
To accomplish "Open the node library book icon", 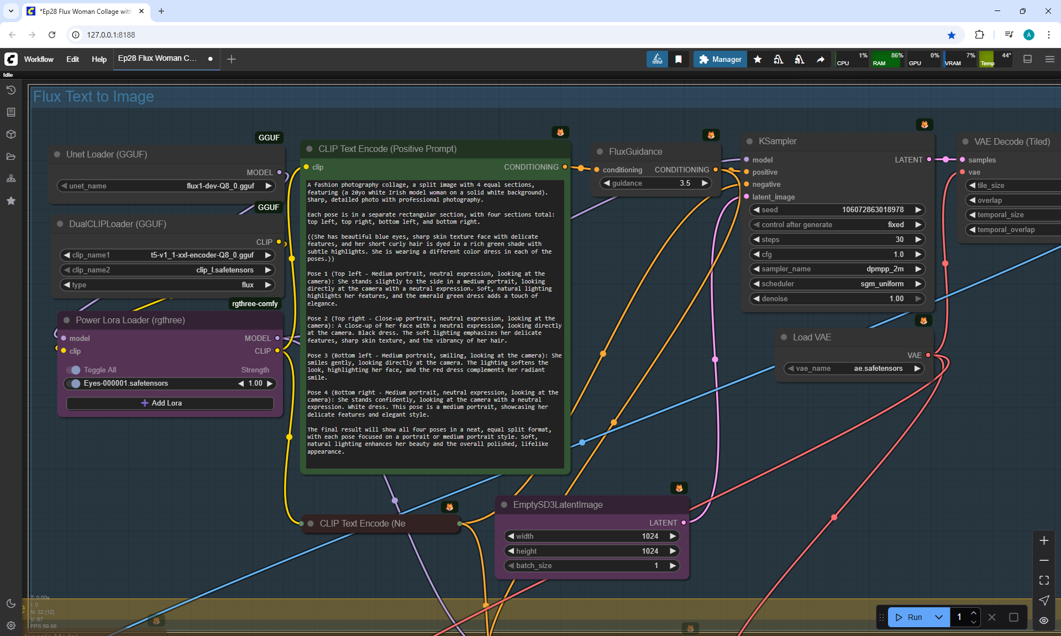I will coord(11,112).
